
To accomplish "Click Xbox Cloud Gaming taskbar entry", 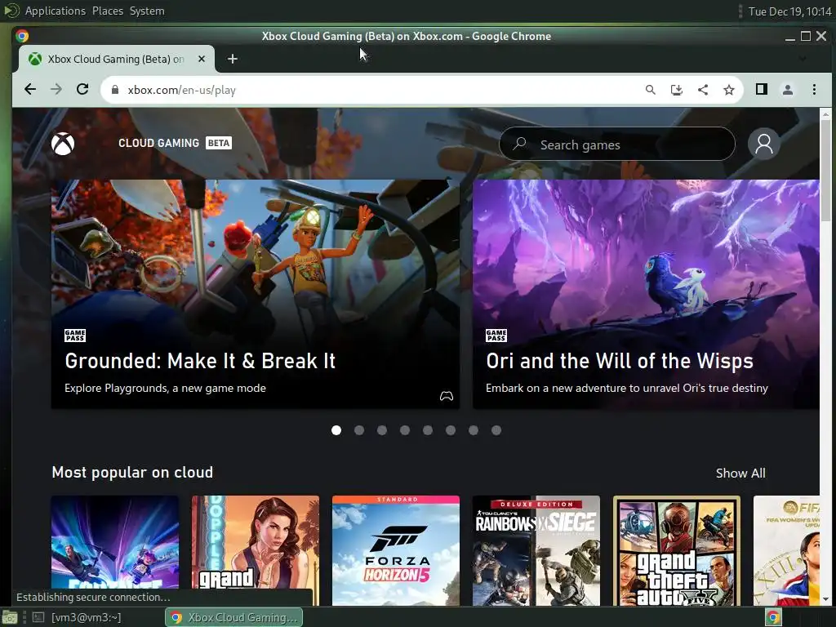I will point(234,617).
